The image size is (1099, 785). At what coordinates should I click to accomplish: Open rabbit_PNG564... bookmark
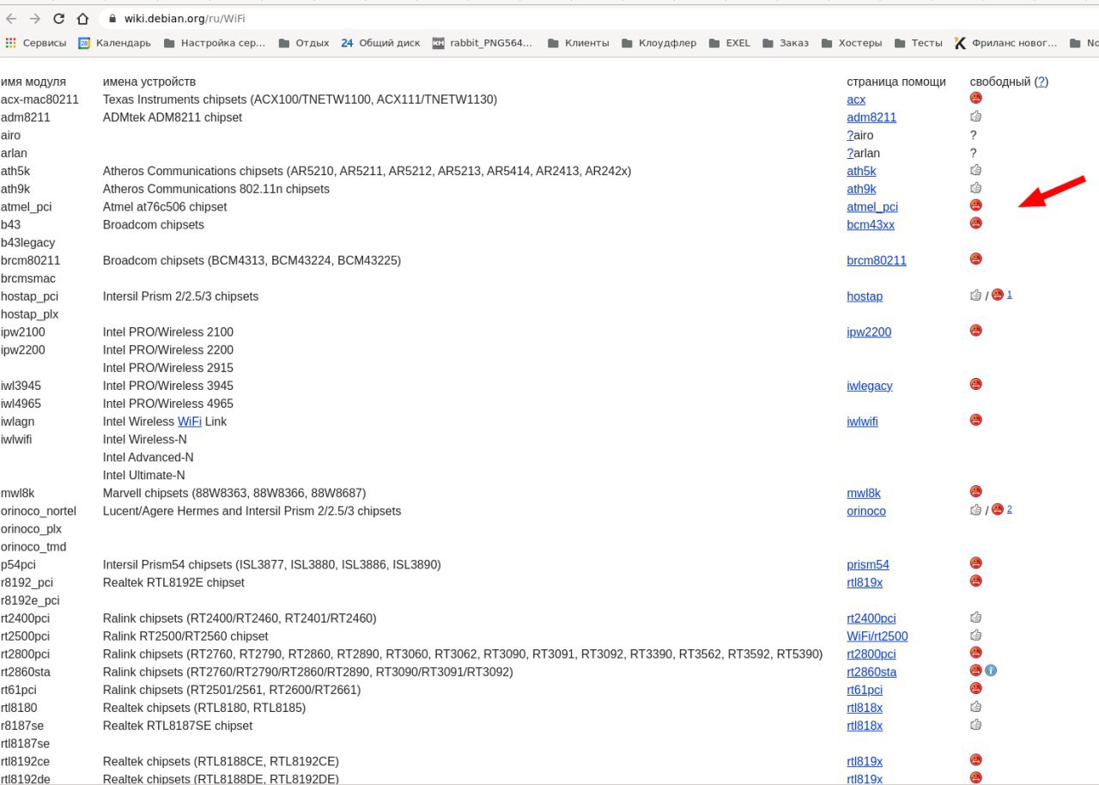coord(482,43)
